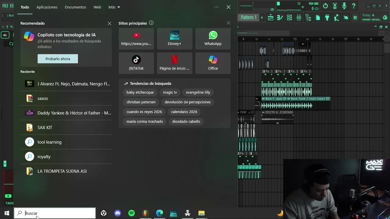
Task: Search trending term baby etchecopar
Action: (x=140, y=92)
